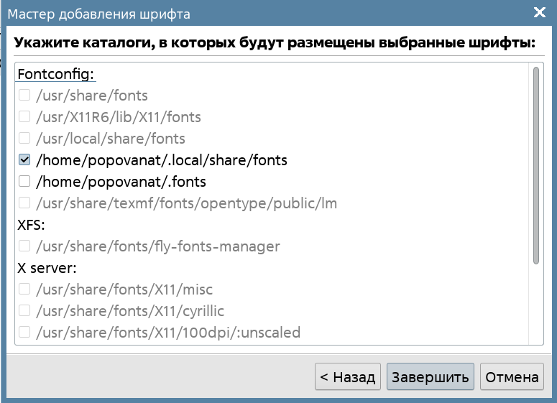Image resolution: width=557 pixels, height=403 pixels.
Task: Click the /usr/share/fonts checkbox
Action: pos(24,96)
